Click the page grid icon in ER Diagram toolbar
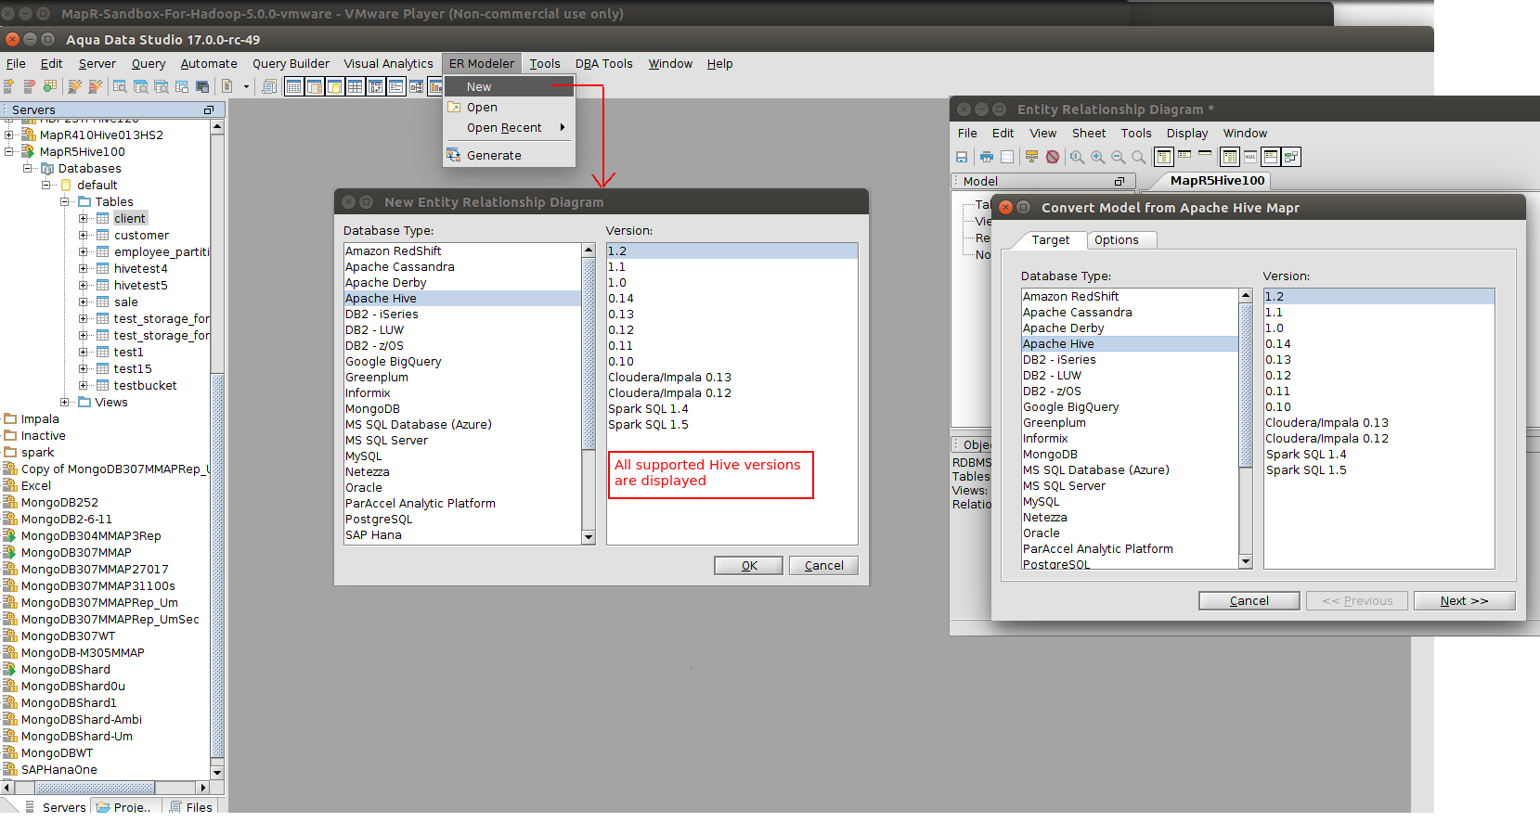 tap(1006, 157)
